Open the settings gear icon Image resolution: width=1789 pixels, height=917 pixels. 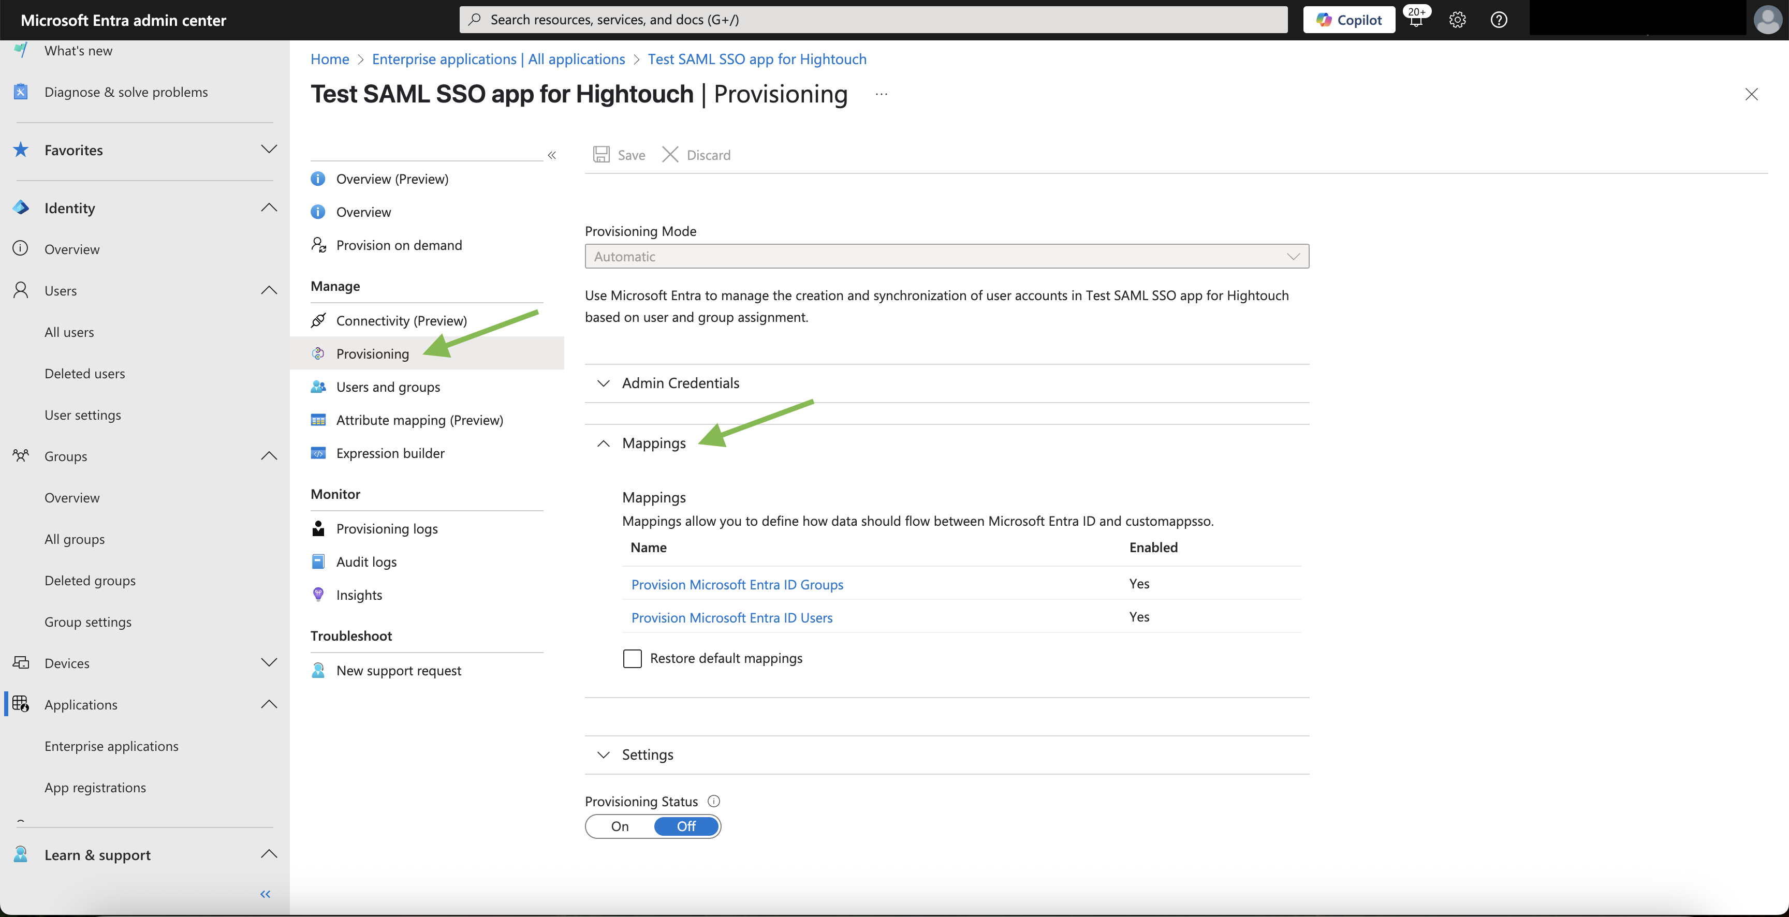[x=1457, y=20]
